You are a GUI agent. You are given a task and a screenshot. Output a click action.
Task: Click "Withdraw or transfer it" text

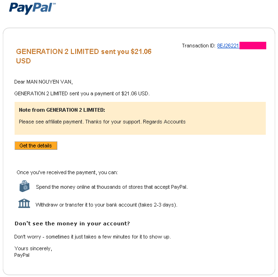[107, 205]
